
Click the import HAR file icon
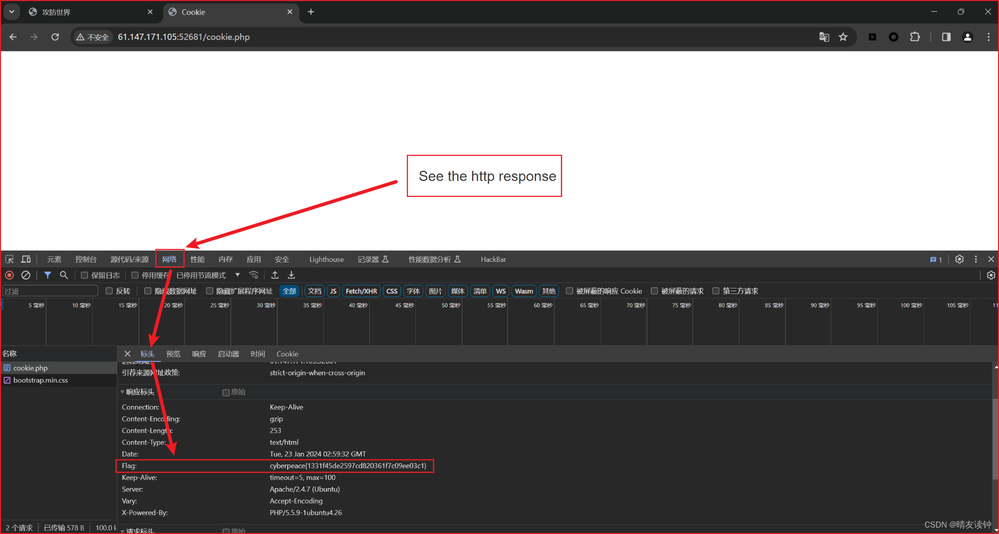tap(274, 275)
